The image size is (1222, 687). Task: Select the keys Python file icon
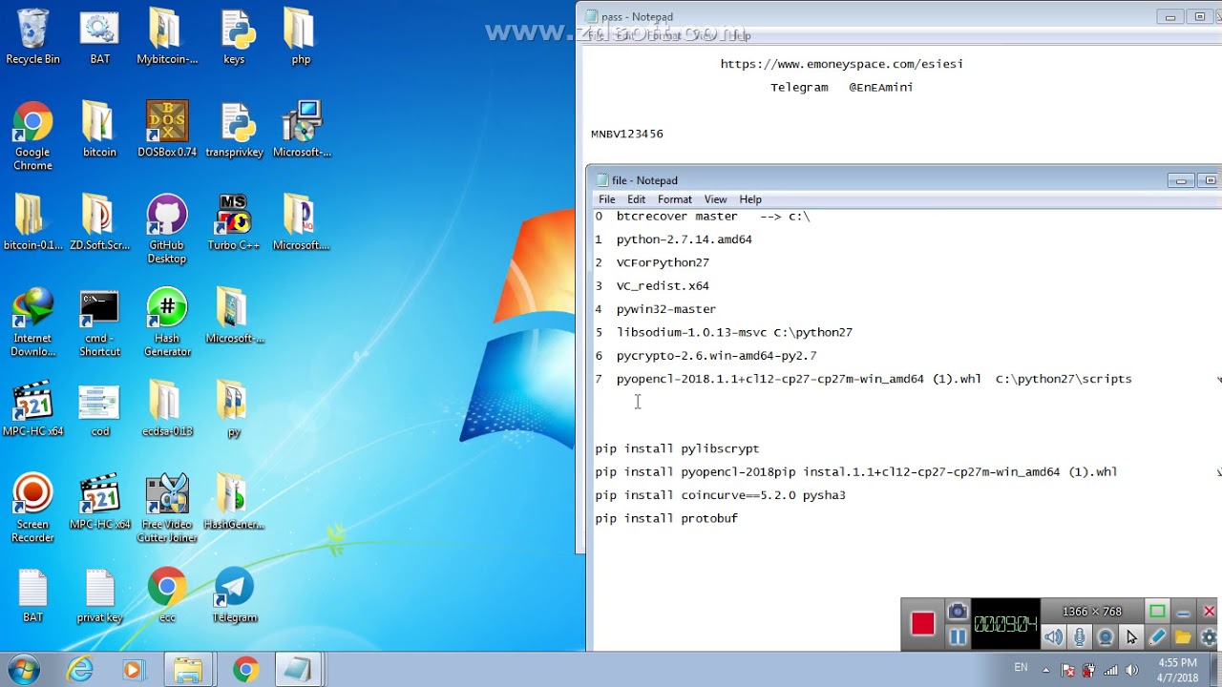[x=234, y=37]
